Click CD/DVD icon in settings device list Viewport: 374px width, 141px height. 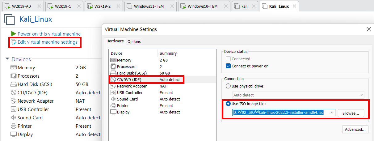(x=113, y=79)
